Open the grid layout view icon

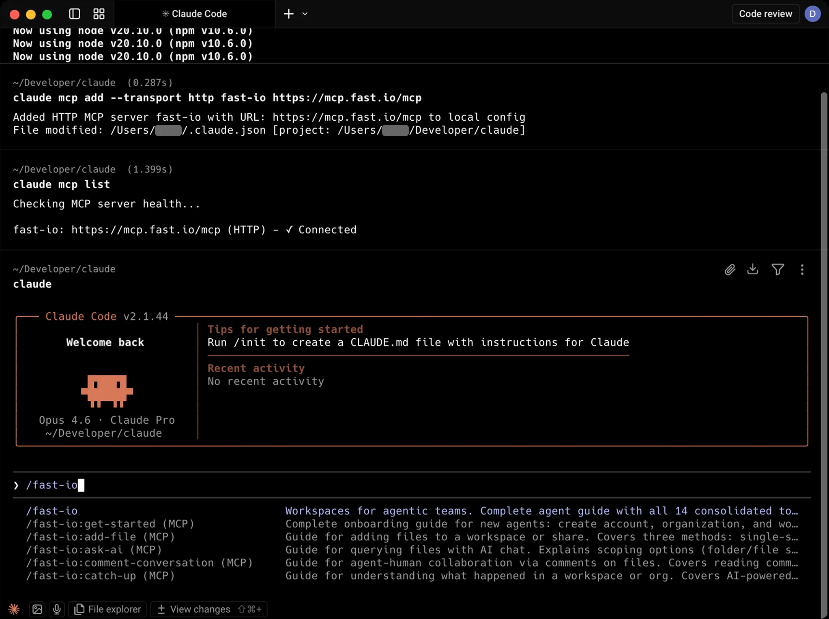point(99,14)
